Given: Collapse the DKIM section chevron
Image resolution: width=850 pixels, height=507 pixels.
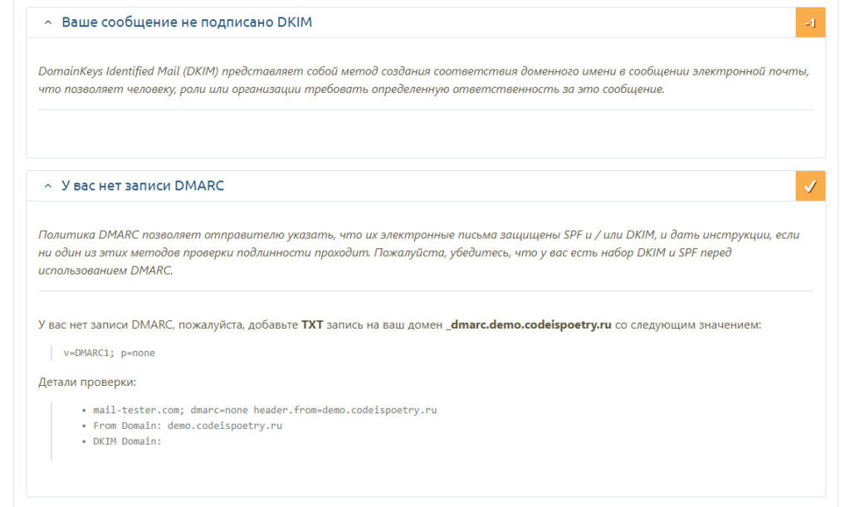Looking at the screenshot, I should [x=47, y=22].
